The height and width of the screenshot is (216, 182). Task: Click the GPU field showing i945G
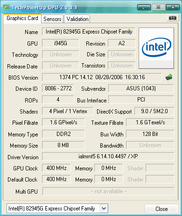point(61,43)
